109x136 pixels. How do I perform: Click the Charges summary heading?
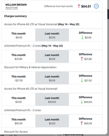pos(15,16)
